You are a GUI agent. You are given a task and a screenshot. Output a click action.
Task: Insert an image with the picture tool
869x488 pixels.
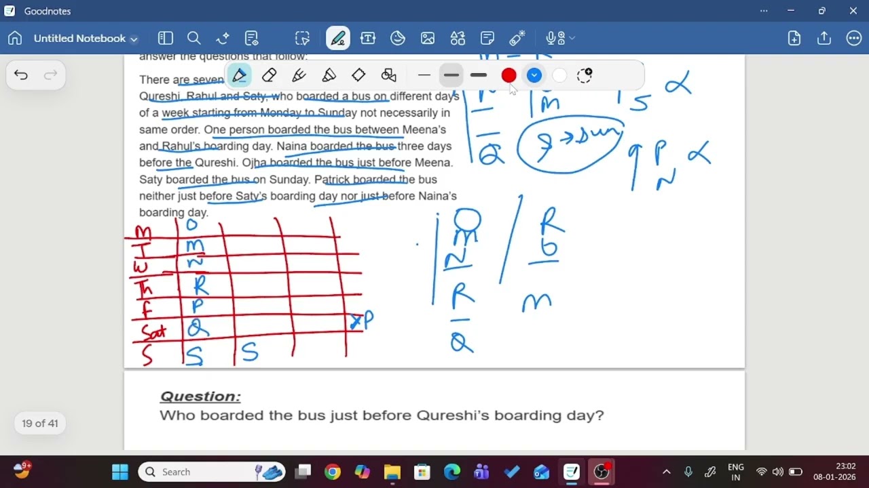[428, 39]
